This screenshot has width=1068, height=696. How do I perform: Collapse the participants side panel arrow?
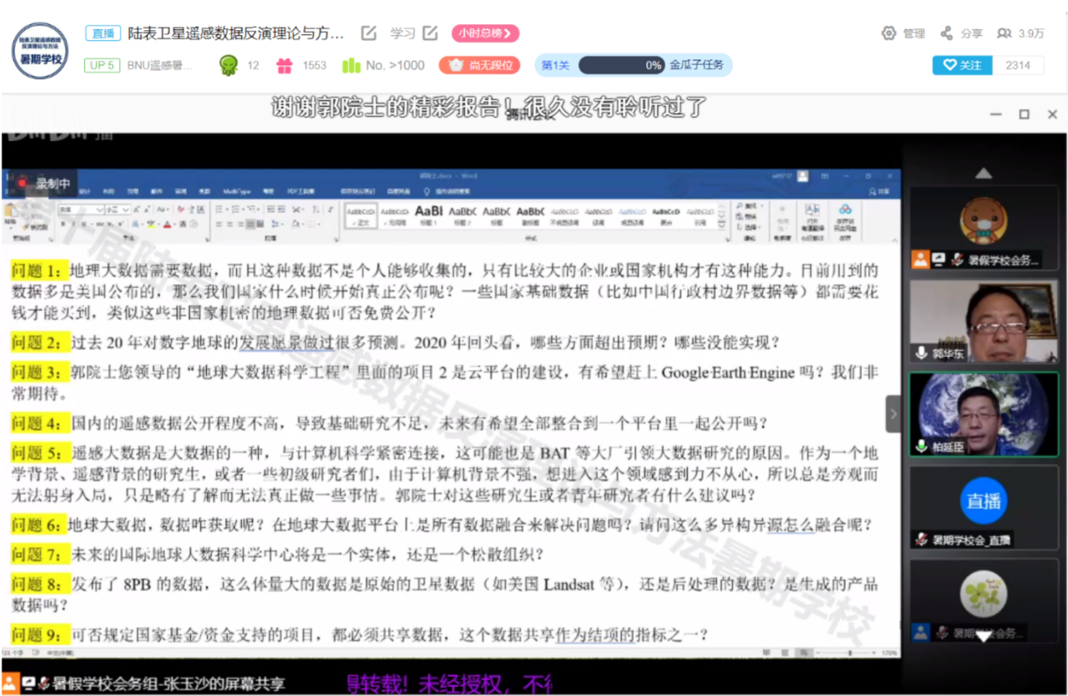point(893,414)
